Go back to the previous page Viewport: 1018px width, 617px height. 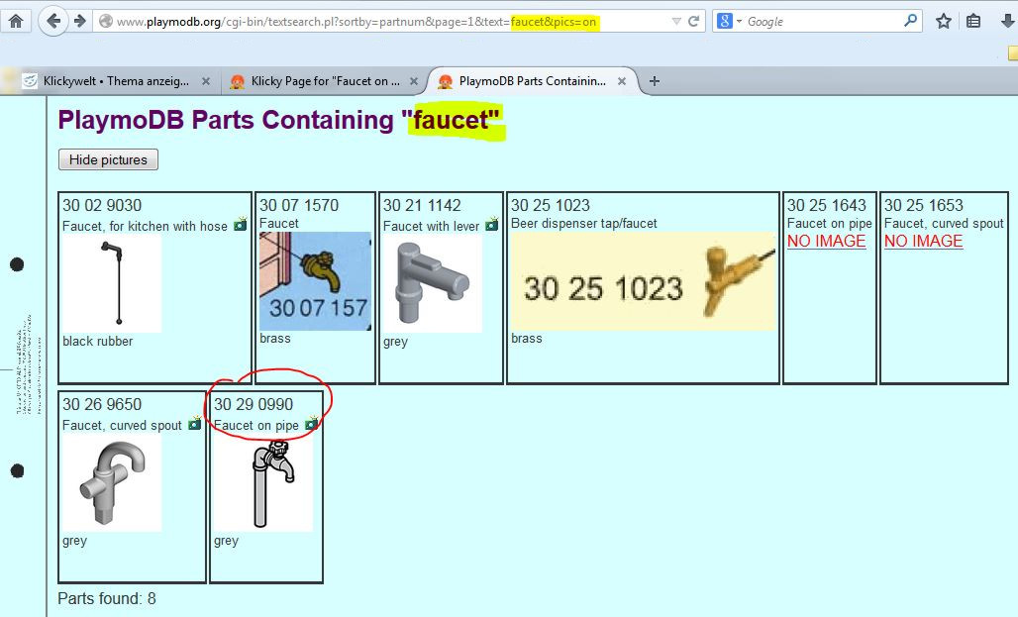pyautogui.click(x=52, y=20)
